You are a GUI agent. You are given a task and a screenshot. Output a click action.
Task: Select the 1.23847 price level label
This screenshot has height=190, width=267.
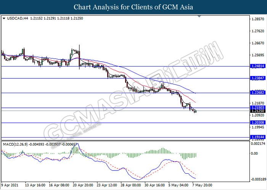258,78
